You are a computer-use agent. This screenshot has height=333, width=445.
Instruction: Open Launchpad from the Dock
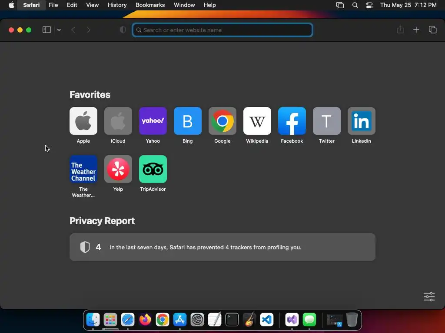click(110, 320)
